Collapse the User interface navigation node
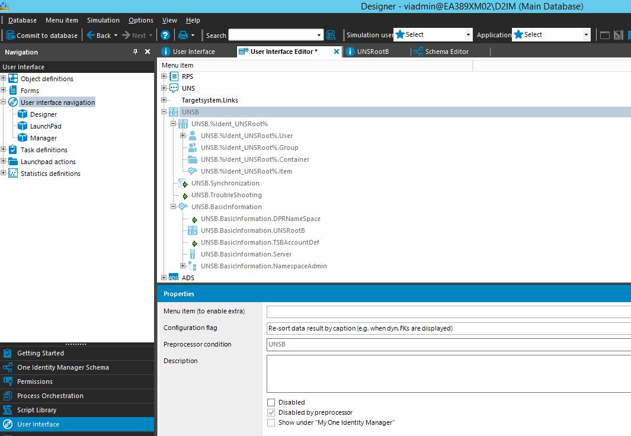This screenshot has height=436, width=631. click(x=3, y=102)
